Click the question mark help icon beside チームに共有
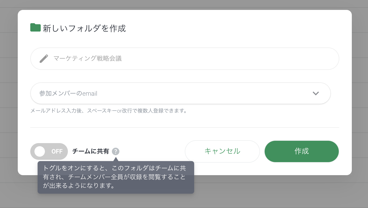 [x=116, y=151]
